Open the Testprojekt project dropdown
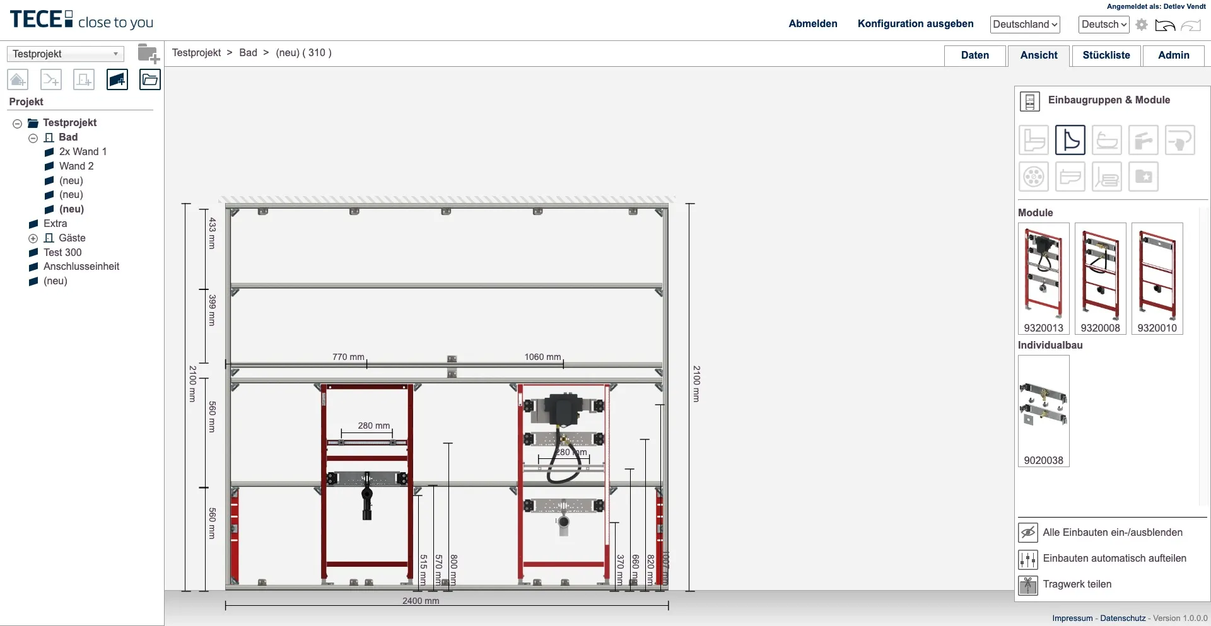 [x=65, y=54]
